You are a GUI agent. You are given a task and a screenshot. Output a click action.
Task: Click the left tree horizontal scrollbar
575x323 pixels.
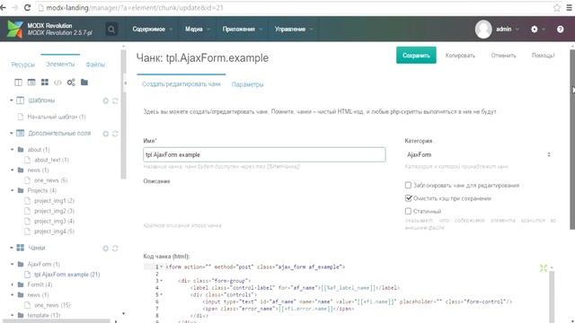[x=57, y=321]
